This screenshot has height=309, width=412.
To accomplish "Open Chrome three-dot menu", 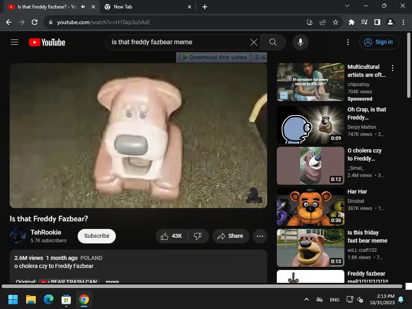I will tap(403, 23).
